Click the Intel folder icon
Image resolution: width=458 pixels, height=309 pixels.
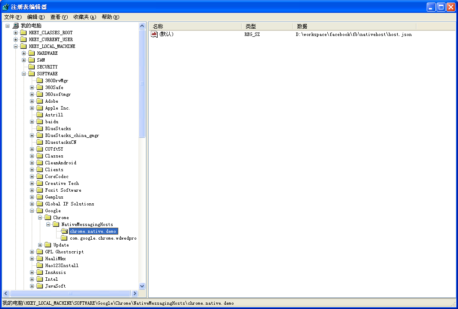point(40,279)
